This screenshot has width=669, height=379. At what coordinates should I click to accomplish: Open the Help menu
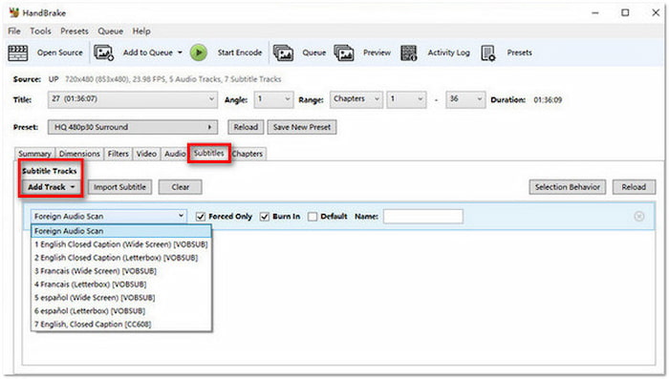pyautogui.click(x=141, y=32)
